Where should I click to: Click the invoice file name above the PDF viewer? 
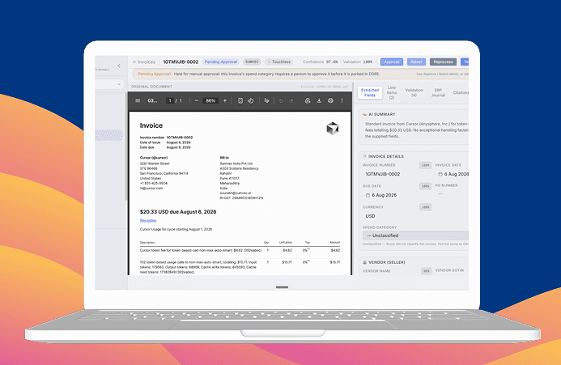pos(324,87)
